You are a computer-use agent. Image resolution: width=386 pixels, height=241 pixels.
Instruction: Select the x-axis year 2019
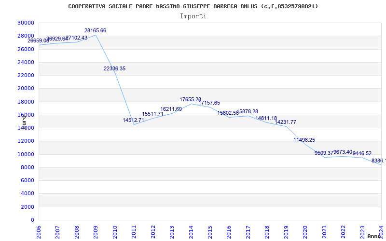[286, 231]
